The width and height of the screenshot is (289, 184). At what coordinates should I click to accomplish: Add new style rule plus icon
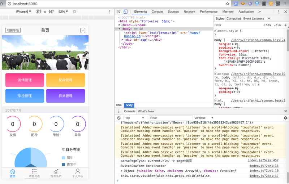click(x=285, y=25)
